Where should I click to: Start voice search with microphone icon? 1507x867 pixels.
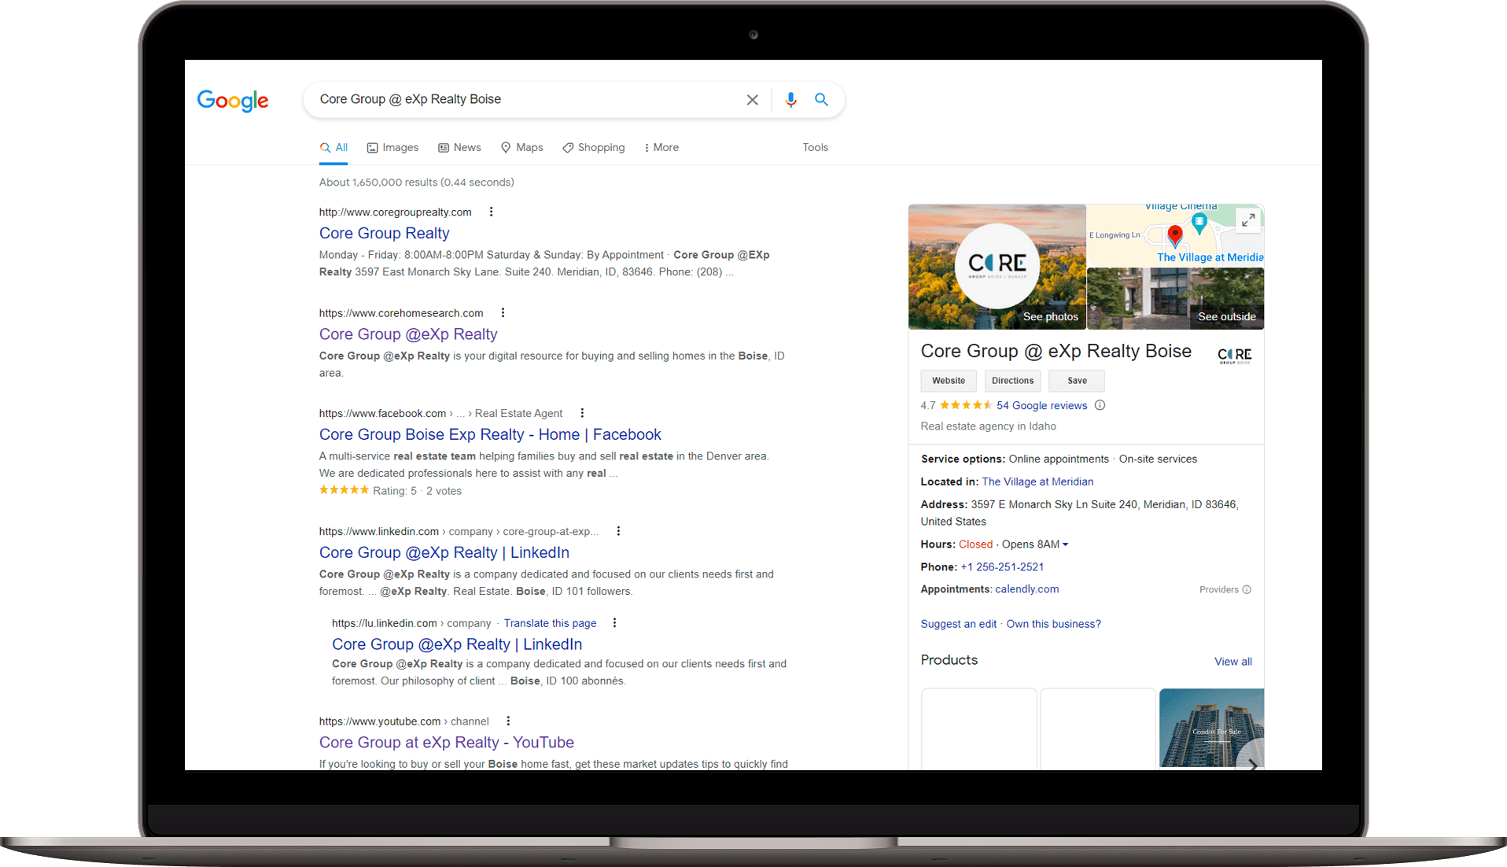click(790, 100)
